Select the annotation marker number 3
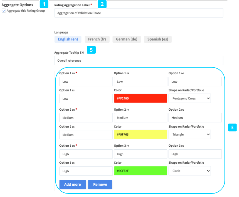Viewport: 239px width, 197px height. click(x=232, y=127)
